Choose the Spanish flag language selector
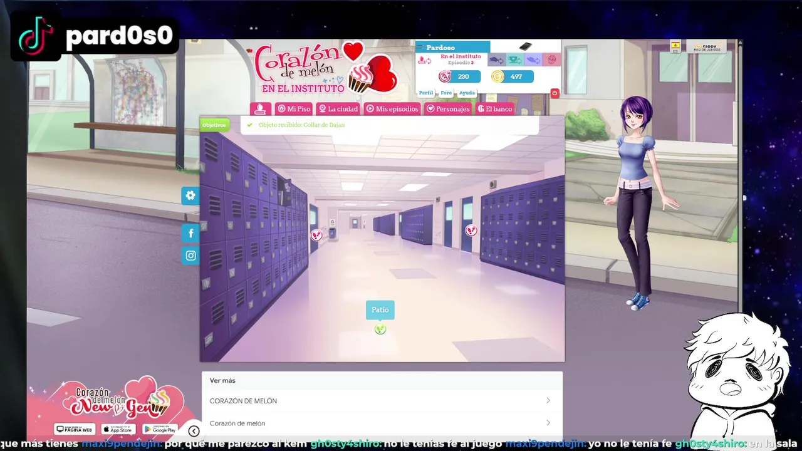This screenshot has height=451, width=802. point(675,46)
